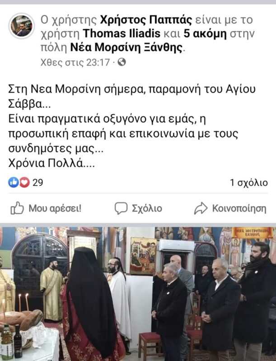Click the share arrow Κοινοποίηση icon
The image size is (276, 361).
pos(201,208)
